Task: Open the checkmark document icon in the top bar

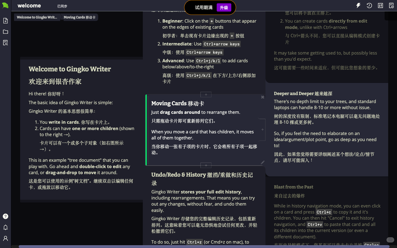Action: click(391, 6)
